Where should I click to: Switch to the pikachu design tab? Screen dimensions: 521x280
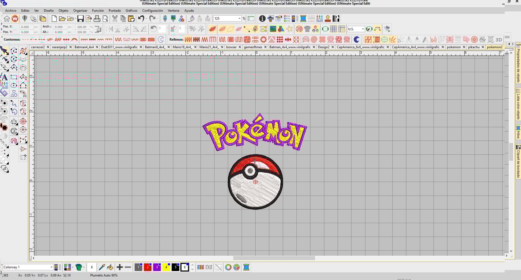(x=473, y=47)
